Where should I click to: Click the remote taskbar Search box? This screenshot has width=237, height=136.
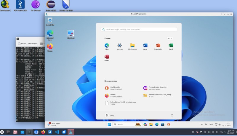(x=127, y=124)
